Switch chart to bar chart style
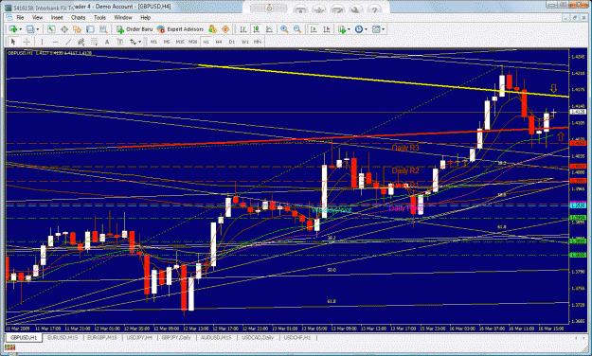The image size is (592, 356). 243,29
